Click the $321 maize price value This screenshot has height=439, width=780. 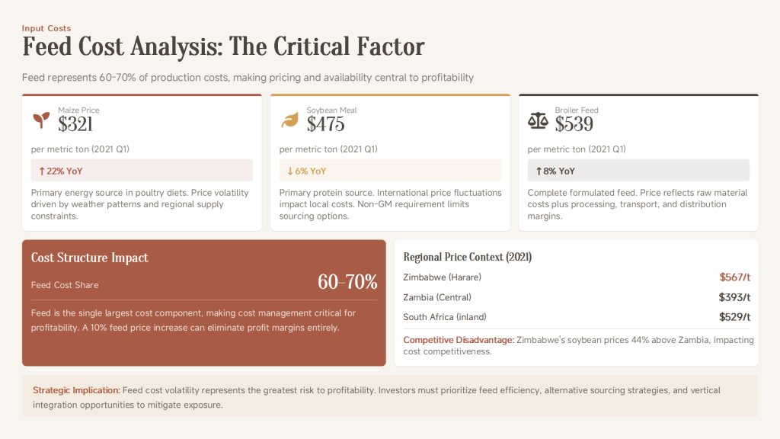pyautogui.click(x=75, y=123)
